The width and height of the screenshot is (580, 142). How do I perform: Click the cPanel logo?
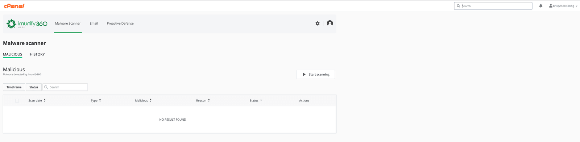(x=14, y=6)
